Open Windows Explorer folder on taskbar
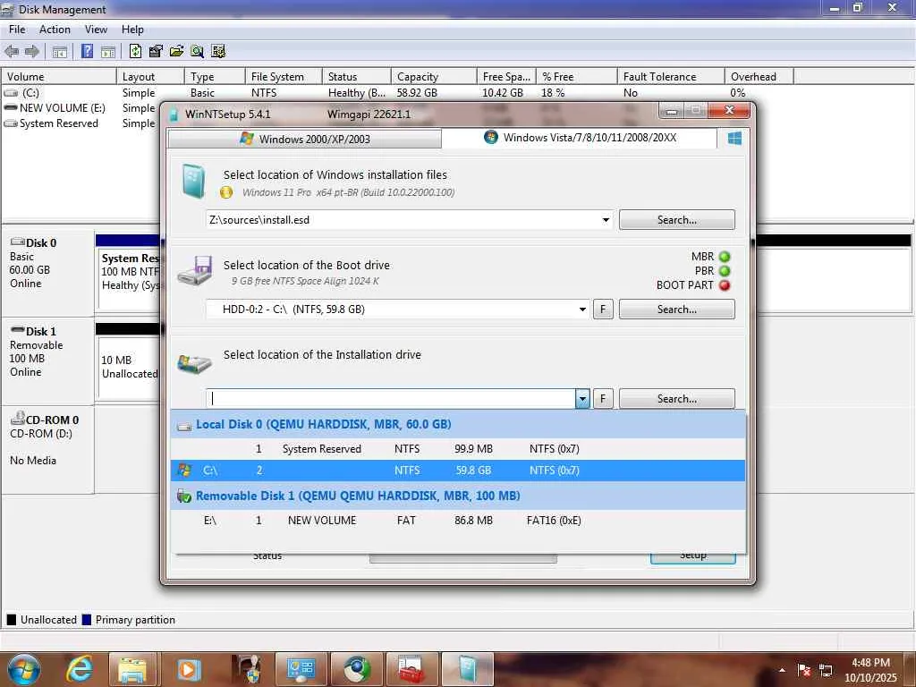Screen dimensions: 916x687 [132, 669]
